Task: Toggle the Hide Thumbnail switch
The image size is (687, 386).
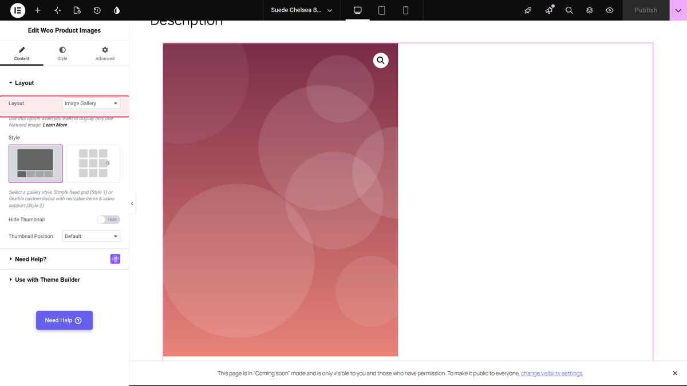Action: tap(108, 220)
